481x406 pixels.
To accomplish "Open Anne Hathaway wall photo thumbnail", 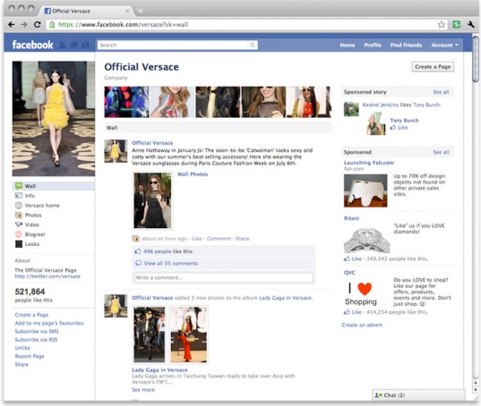I will [x=152, y=200].
